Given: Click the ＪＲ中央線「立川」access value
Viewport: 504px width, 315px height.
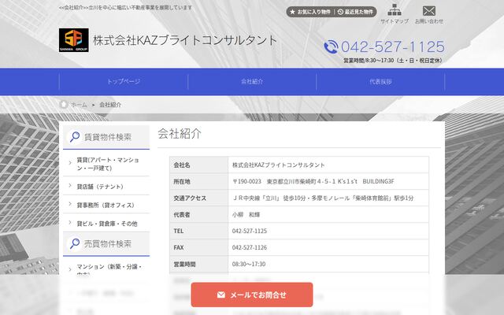Looking at the screenshot, I should 323,198.
